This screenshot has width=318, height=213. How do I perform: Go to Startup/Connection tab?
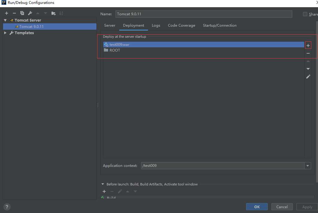tap(220, 25)
